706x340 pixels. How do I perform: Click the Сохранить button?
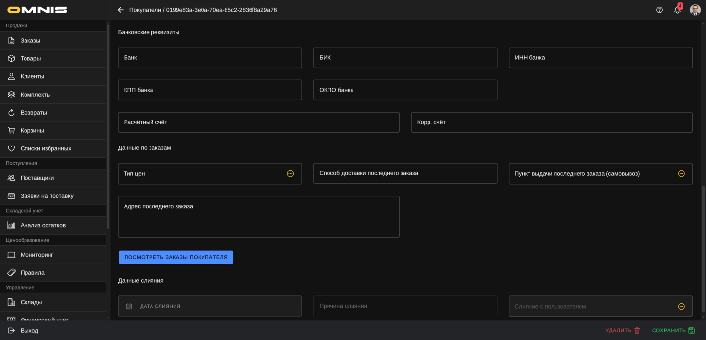click(673, 331)
